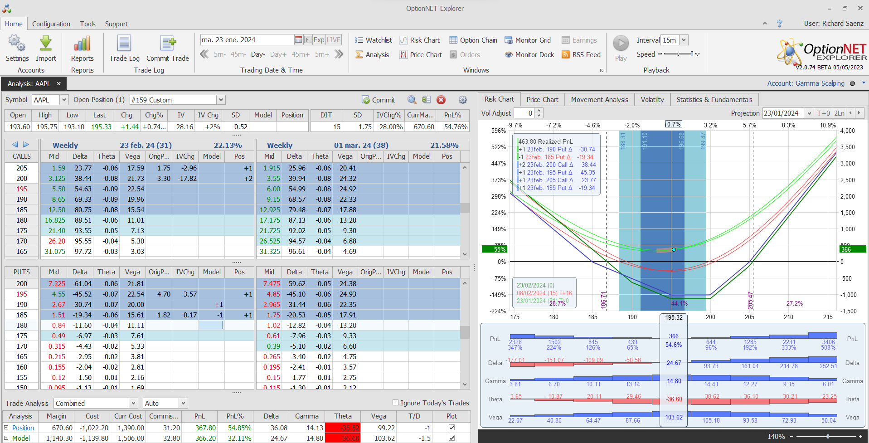Toggle the T+0 projection button

point(823,113)
